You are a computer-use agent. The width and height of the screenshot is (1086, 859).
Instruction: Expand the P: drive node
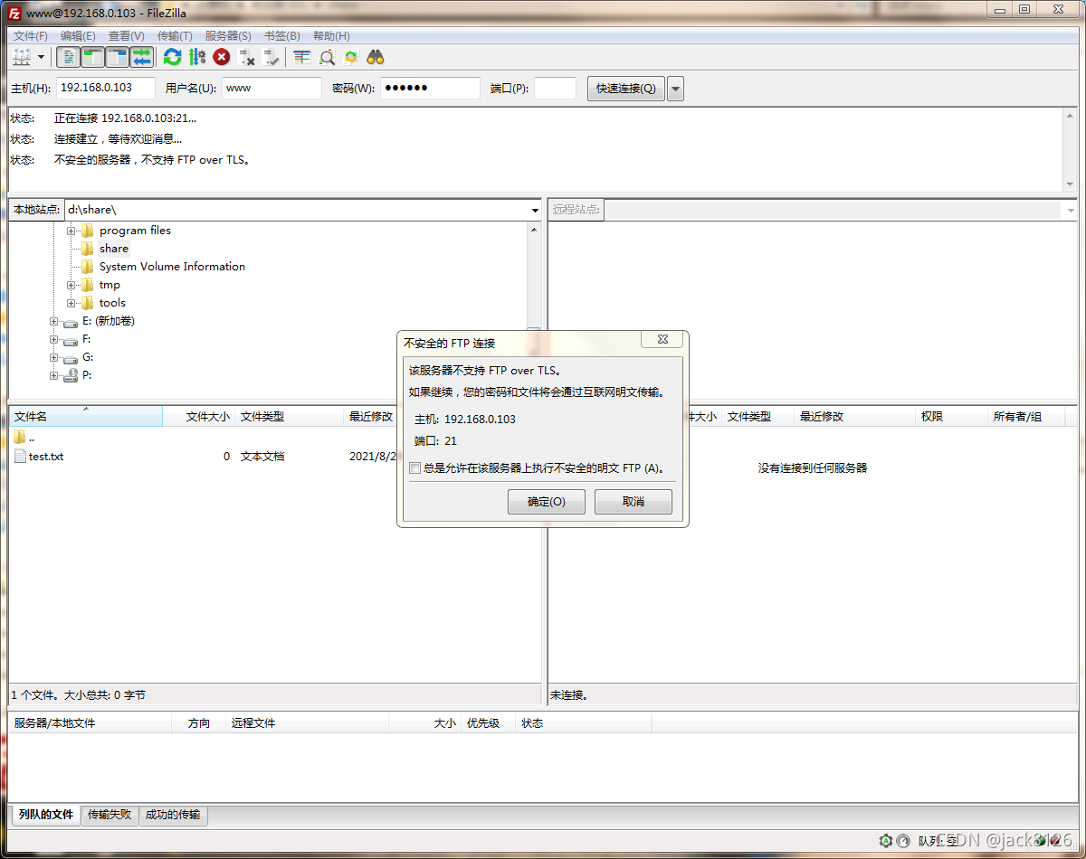pos(53,375)
